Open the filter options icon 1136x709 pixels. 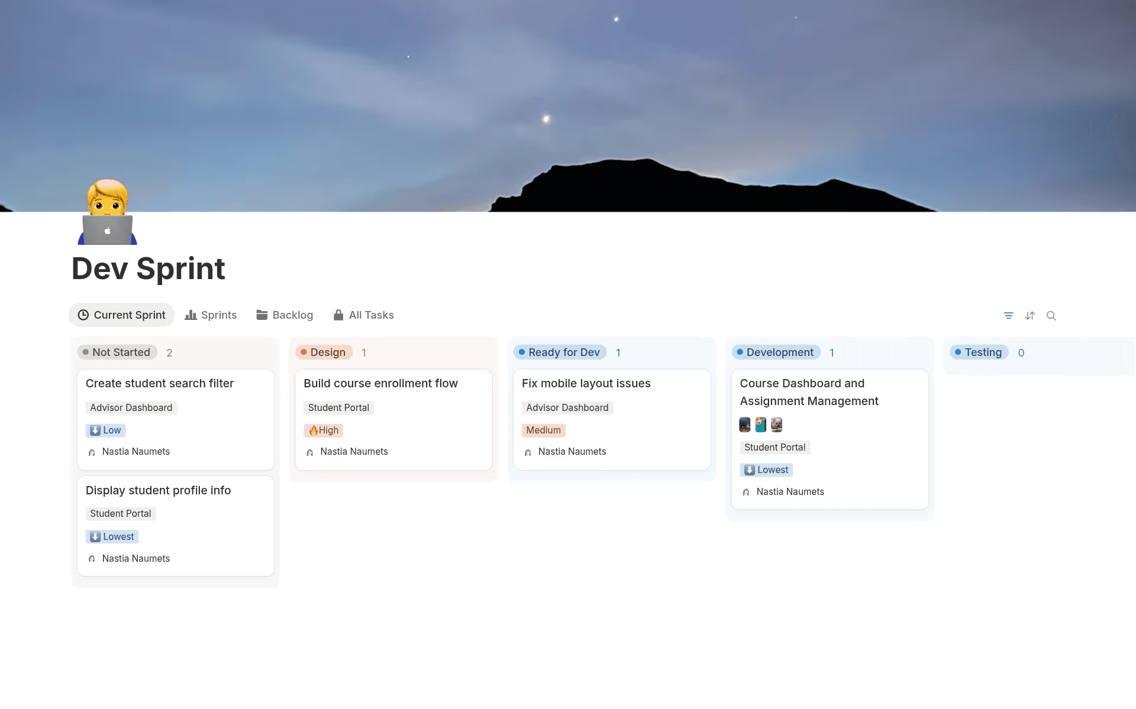(1008, 315)
